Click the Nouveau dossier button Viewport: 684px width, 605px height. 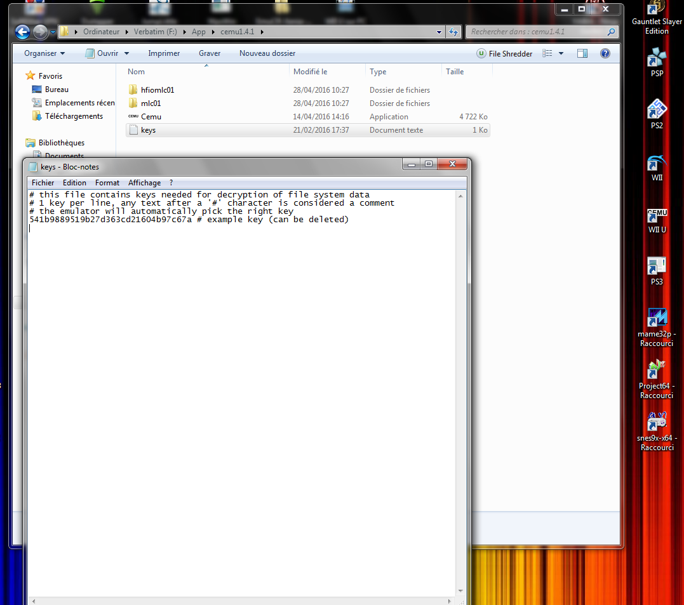tap(267, 53)
